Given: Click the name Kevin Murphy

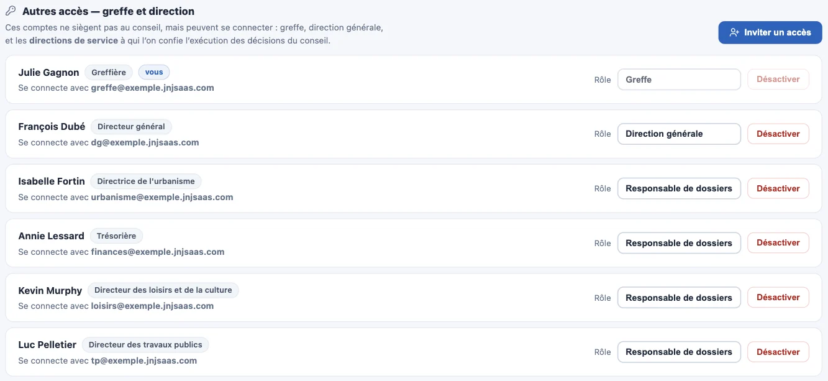Looking at the screenshot, I should (x=50, y=290).
